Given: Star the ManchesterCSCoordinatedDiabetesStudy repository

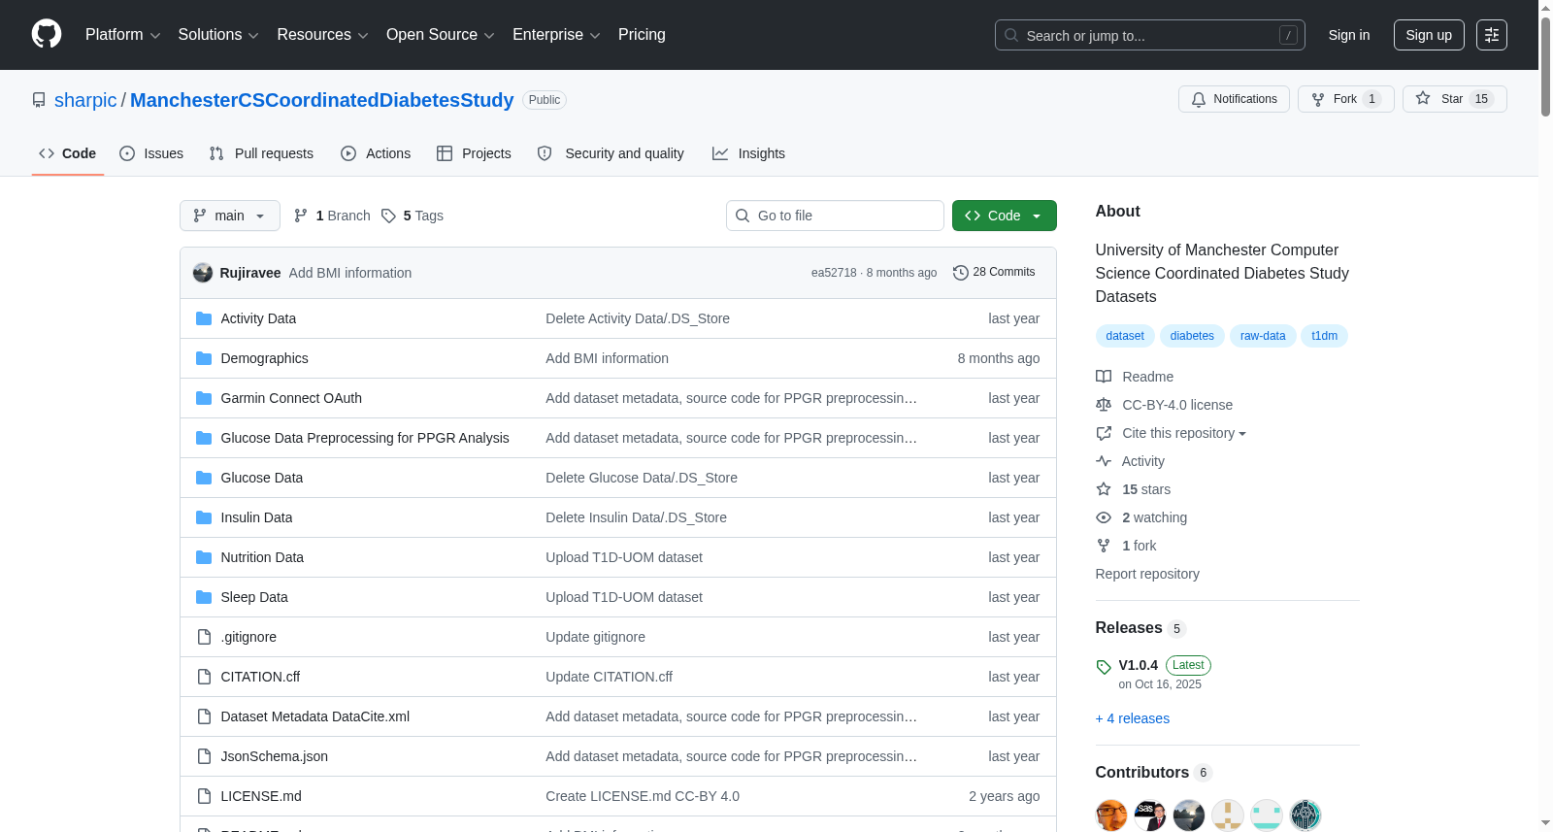Looking at the screenshot, I should pyautogui.click(x=1454, y=99).
